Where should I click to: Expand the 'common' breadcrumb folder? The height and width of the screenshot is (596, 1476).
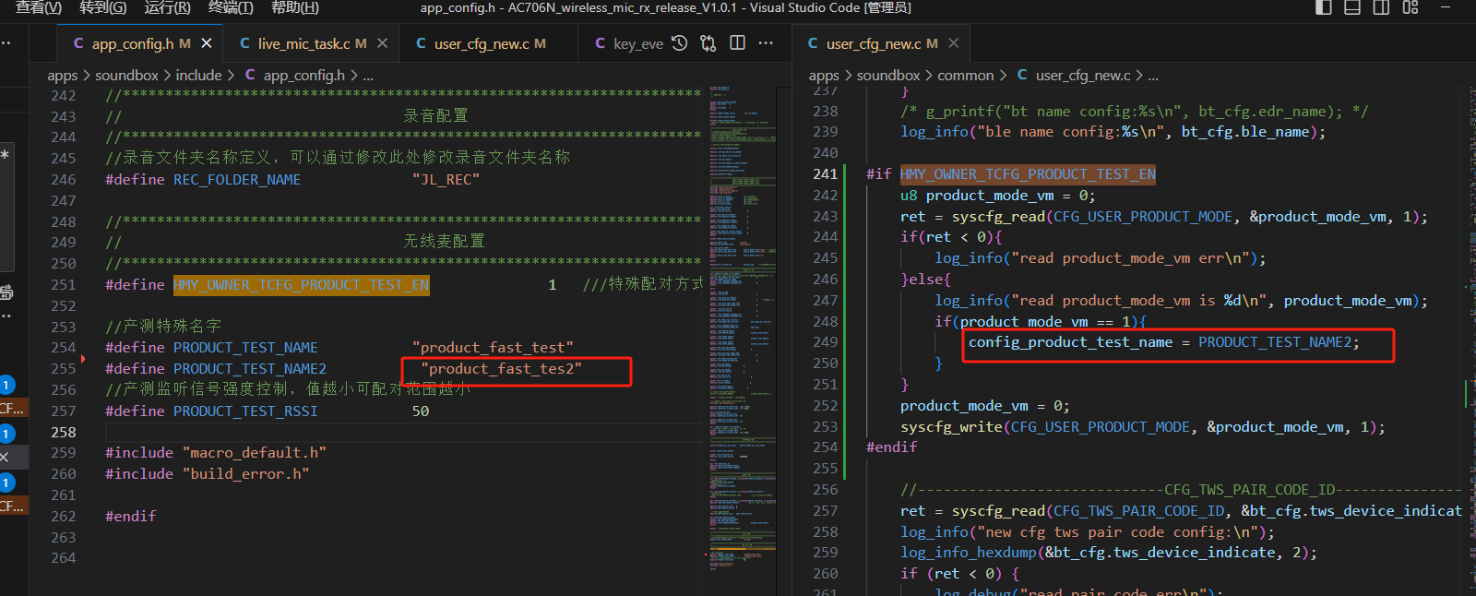pos(966,76)
